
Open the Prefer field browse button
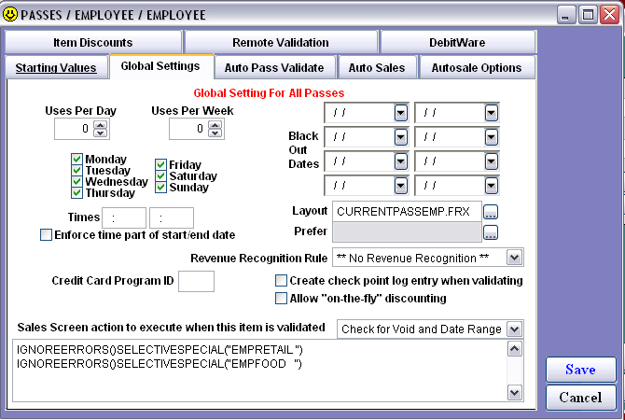point(491,232)
